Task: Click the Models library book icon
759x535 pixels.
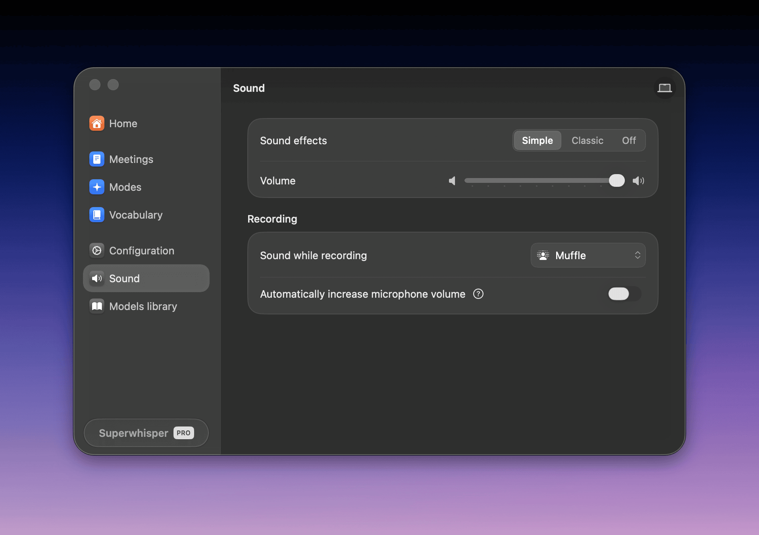Action: [x=97, y=306]
